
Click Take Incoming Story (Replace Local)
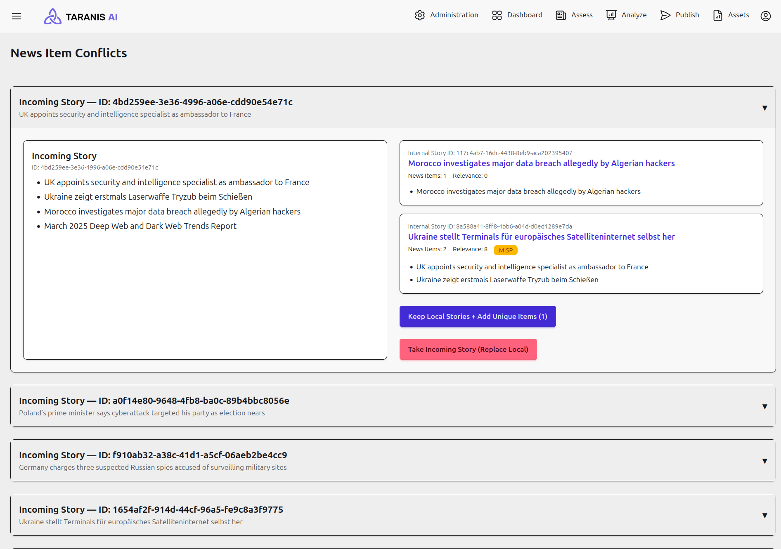pyautogui.click(x=468, y=349)
